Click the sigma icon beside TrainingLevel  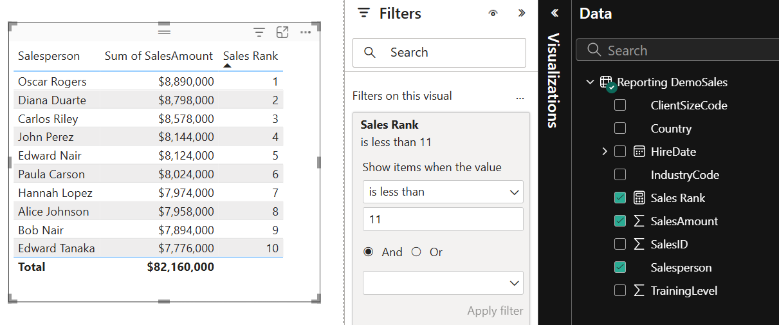click(639, 291)
